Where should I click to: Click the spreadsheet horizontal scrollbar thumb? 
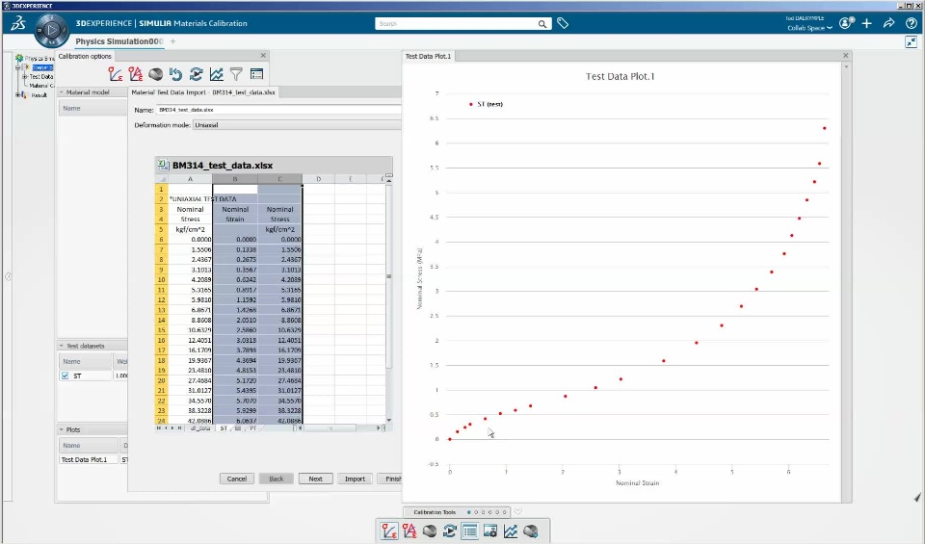pos(330,428)
